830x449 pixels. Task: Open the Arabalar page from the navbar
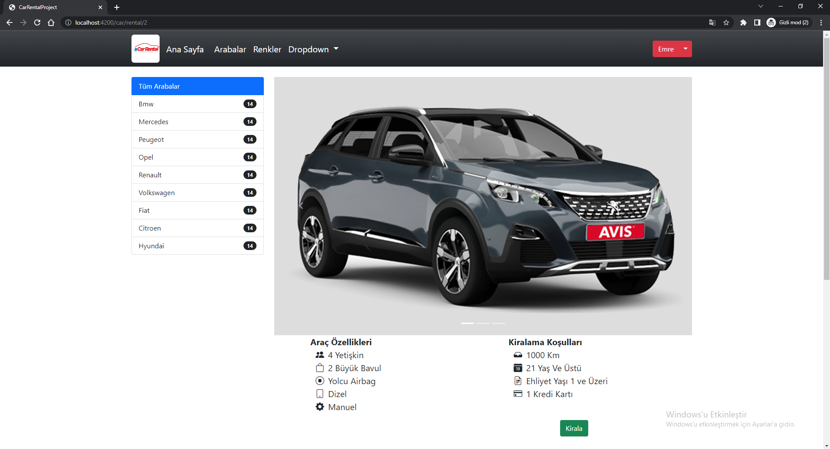[230, 49]
